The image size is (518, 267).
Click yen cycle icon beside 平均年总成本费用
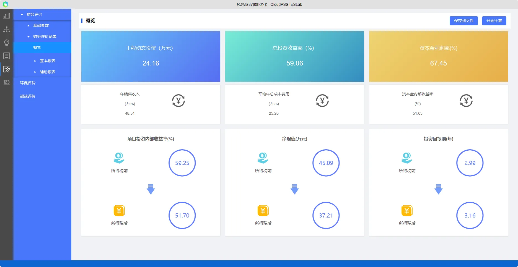click(x=322, y=101)
